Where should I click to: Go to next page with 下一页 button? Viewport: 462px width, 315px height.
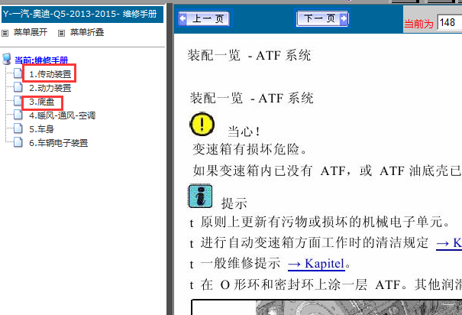coord(322,18)
